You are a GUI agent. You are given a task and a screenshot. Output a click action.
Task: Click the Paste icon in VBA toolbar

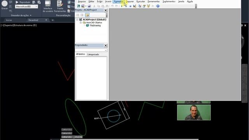click(103, 6)
